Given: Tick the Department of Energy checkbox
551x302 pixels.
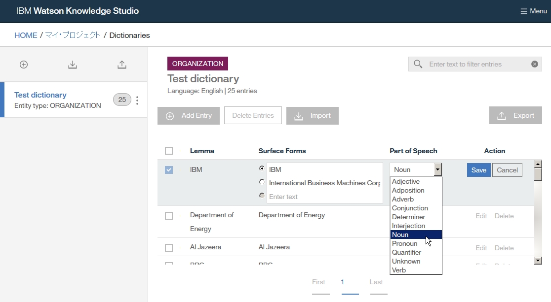Looking at the screenshot, I should tap(169, 216).
